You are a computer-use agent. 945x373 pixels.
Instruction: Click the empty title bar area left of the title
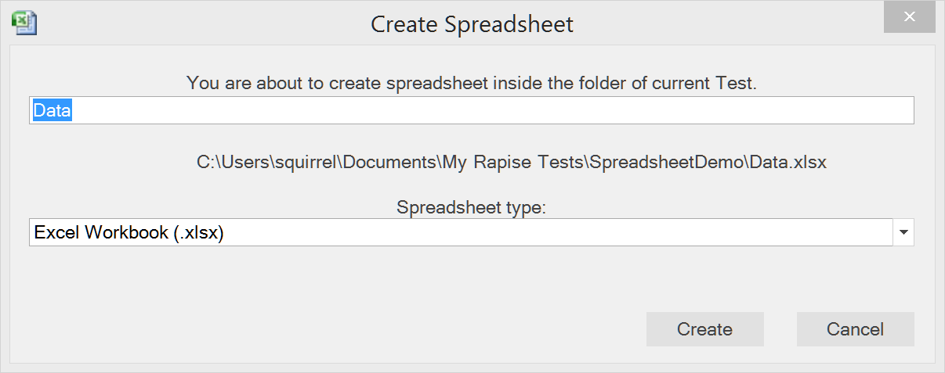(196, 23)
